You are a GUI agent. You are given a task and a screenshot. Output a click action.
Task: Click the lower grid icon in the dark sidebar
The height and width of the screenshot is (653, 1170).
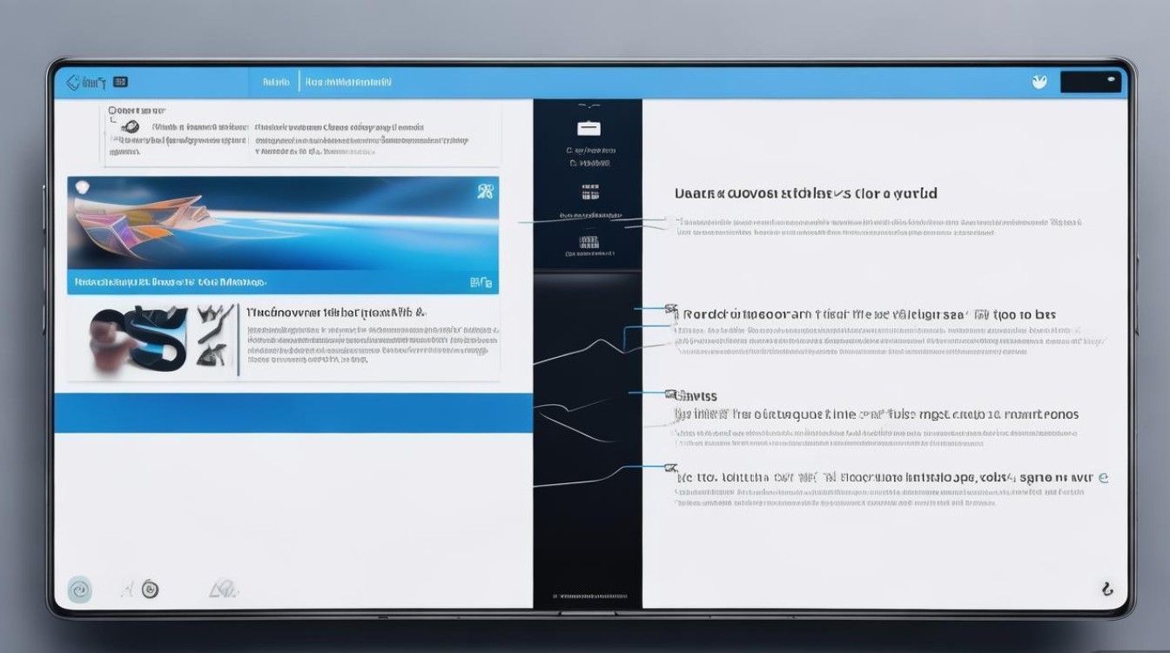tap(588, 242)
